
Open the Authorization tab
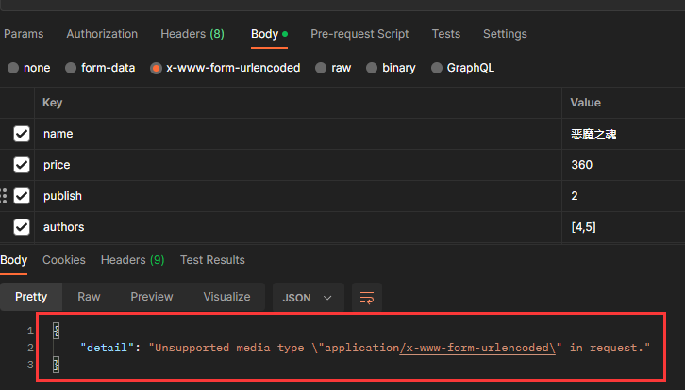click(x=102, y=34)
